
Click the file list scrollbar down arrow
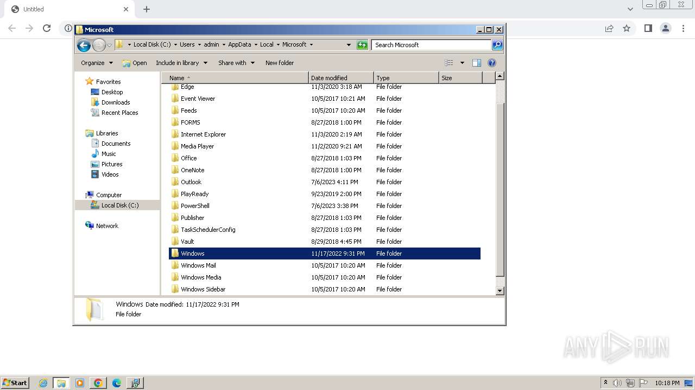click(x=500, y=291)
